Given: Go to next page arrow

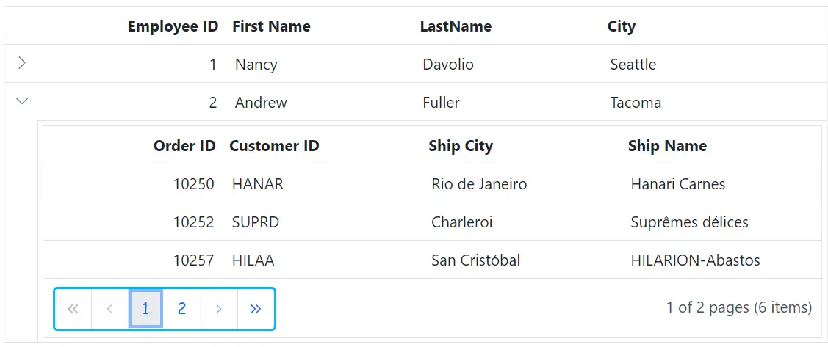Looking at the screenshot, I should tap(219, 309).
